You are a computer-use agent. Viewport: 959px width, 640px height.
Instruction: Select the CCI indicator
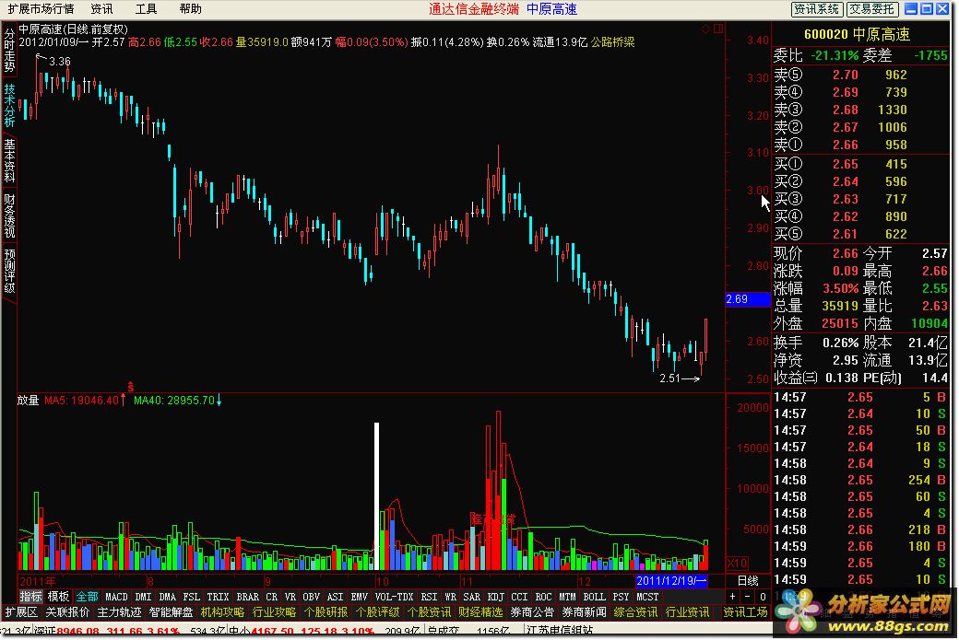click(x=519, y=597)
